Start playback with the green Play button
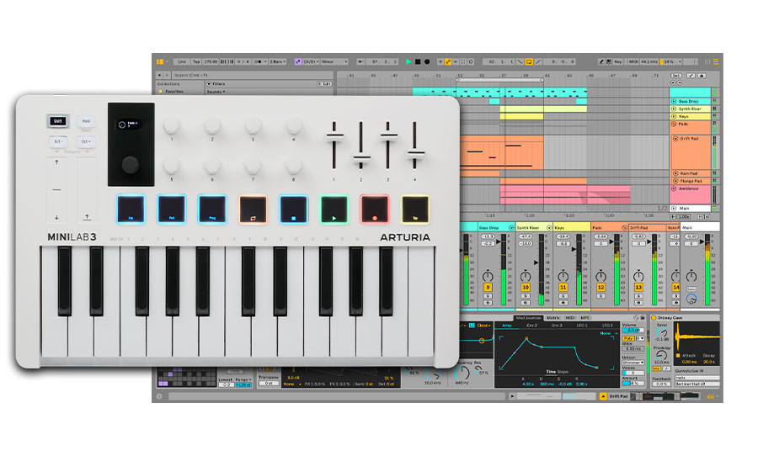758x456 pixels. point(408,61)
